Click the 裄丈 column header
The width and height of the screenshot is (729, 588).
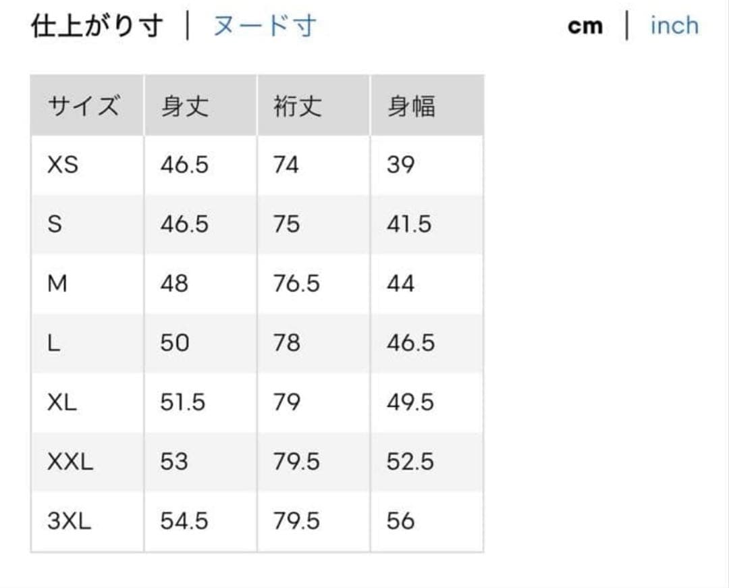(x=313, y=105)
